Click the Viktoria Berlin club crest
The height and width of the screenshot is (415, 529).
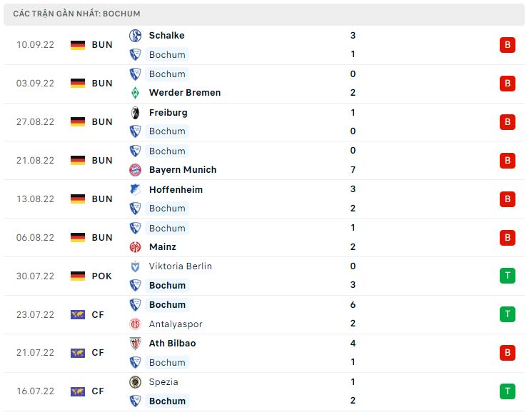click(x=135, y=266)
